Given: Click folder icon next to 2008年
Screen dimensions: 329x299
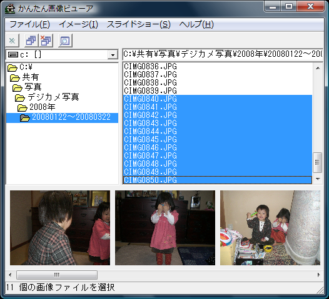Looking at the screenshot, I should point(23,107).
